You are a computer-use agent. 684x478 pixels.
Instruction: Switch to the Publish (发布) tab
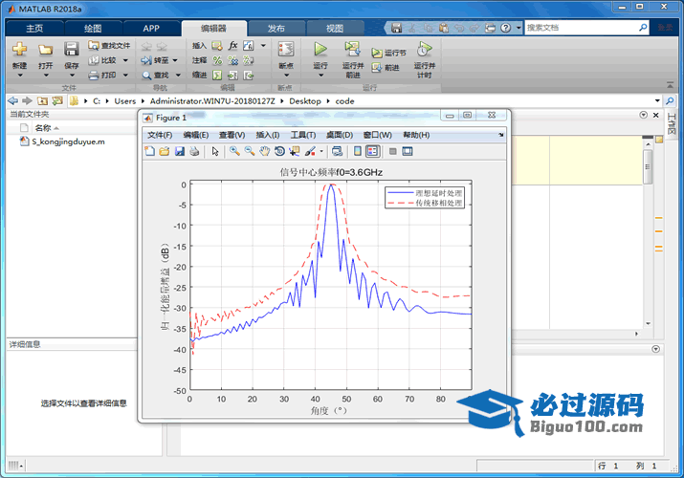coord(276,29)
